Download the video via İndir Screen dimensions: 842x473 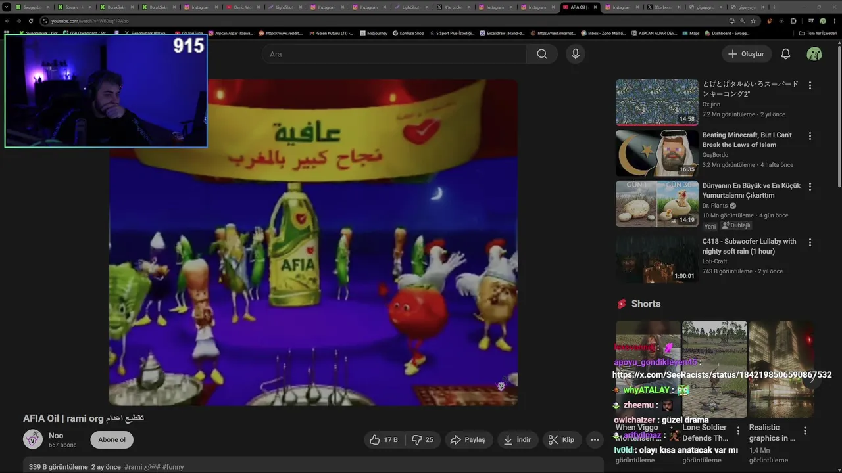517,439
